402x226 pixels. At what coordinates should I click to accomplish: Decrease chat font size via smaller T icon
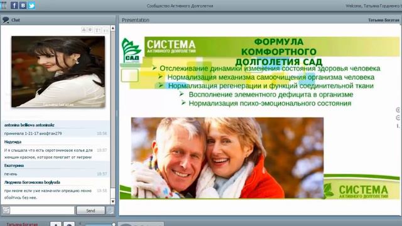105,31
